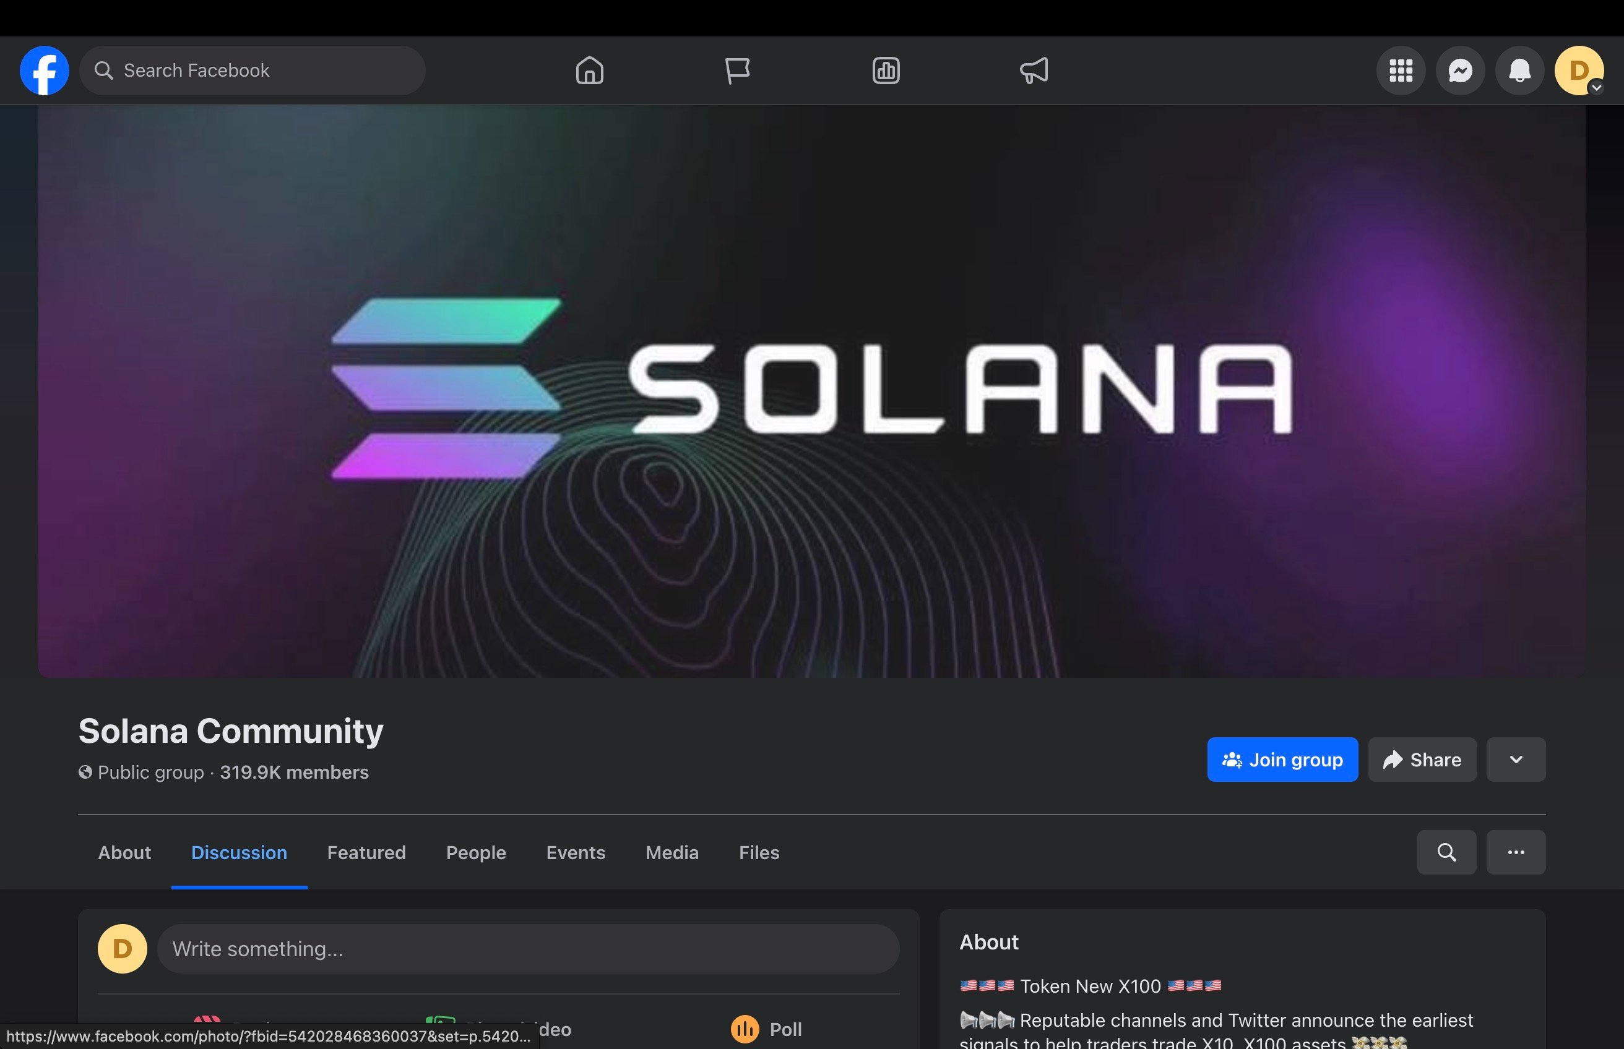Click the Public group label

pos(150,772)
